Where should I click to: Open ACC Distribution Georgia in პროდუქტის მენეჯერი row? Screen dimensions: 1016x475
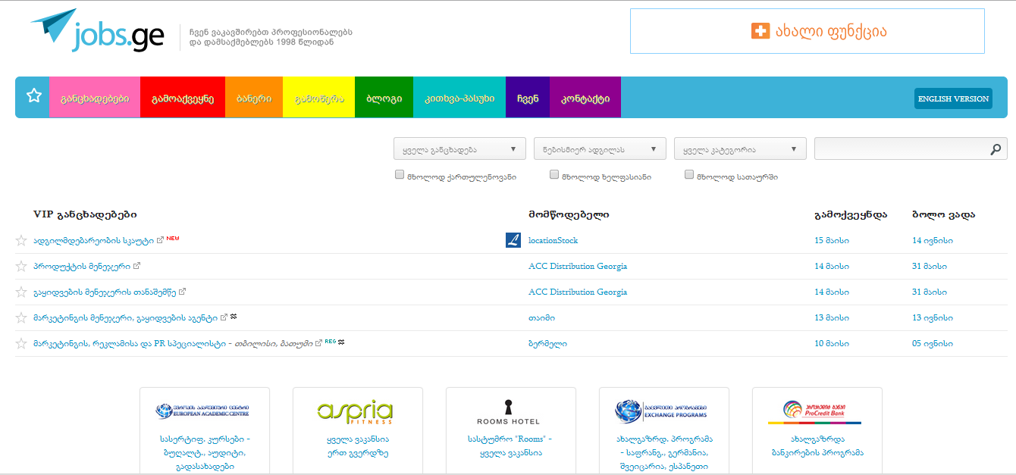(578, 267)
